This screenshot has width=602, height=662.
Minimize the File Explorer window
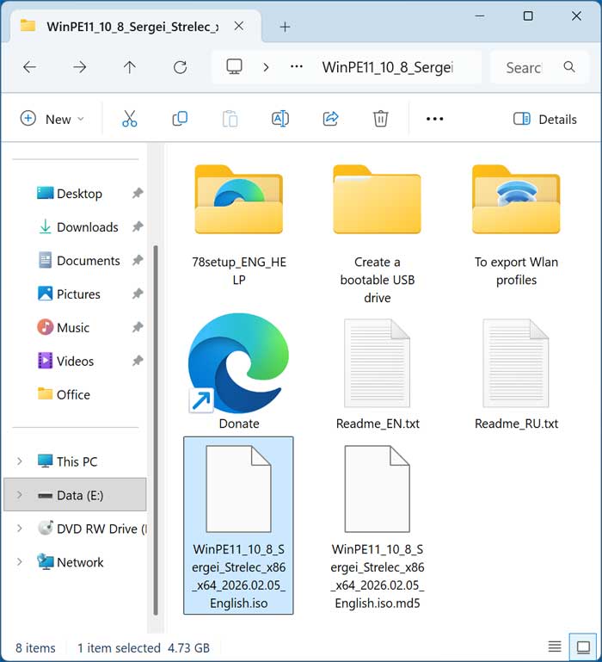click(x=480, y=16)
